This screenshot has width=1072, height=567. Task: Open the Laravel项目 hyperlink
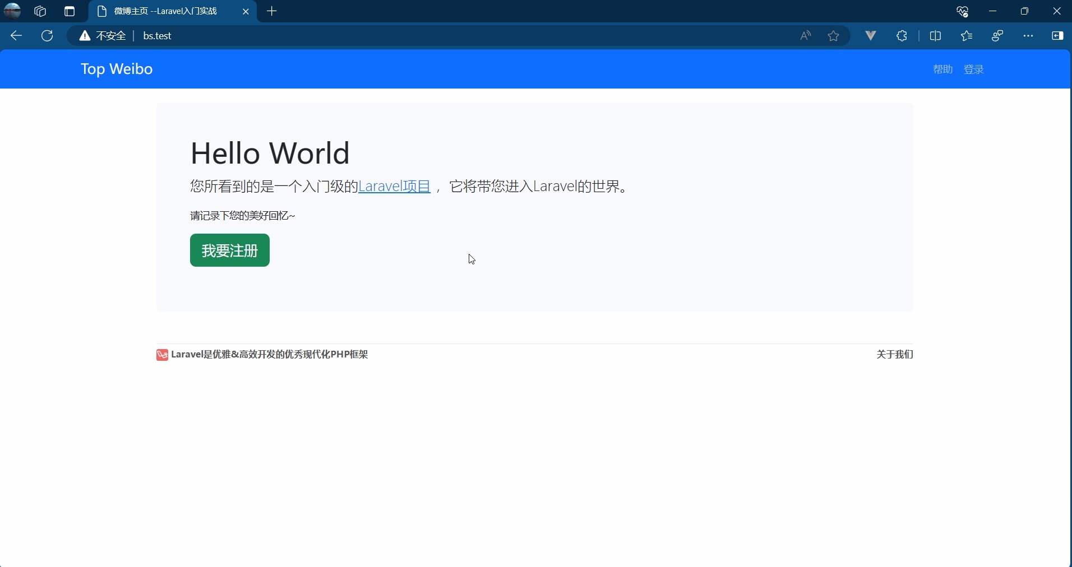(395, 187)
